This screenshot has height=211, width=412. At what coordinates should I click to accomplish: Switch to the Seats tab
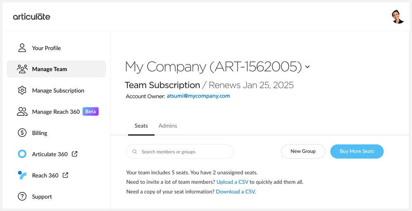(141, 126)
